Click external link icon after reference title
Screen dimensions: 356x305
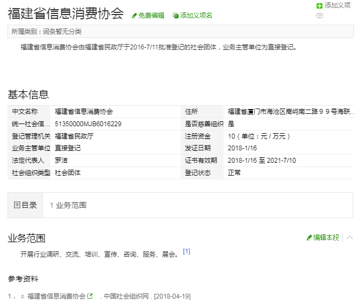90,296
